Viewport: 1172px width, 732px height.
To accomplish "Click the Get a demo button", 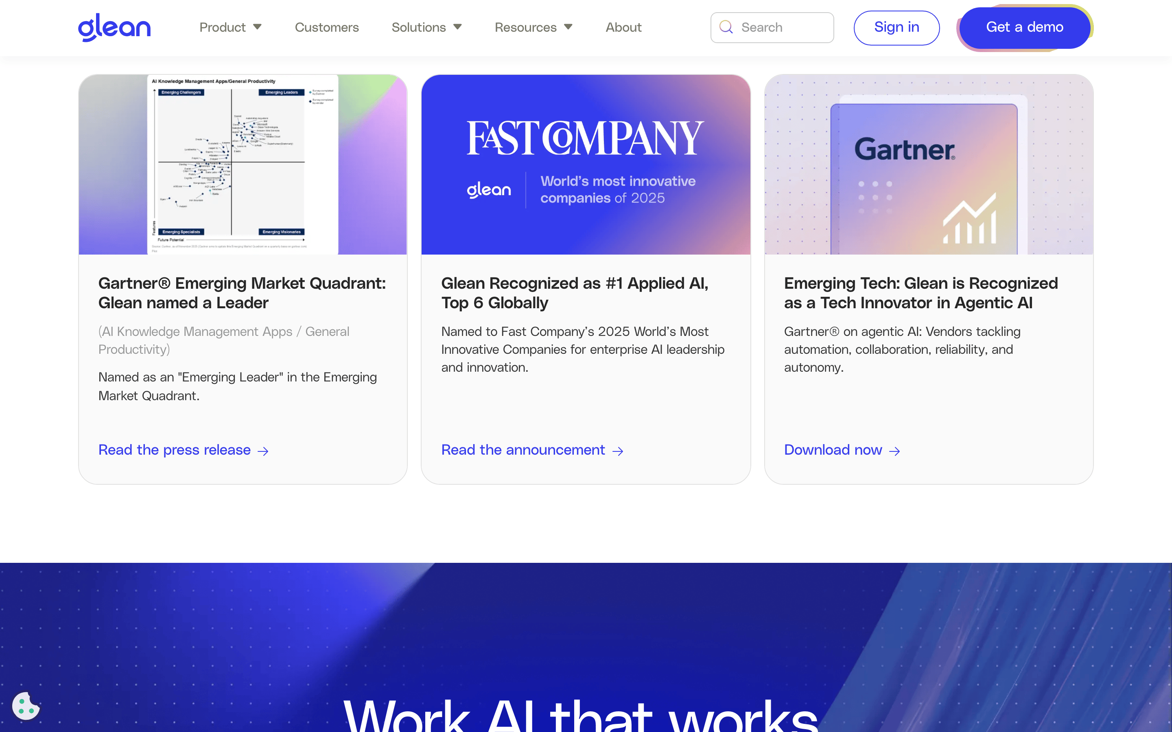I will [1025, 28].
